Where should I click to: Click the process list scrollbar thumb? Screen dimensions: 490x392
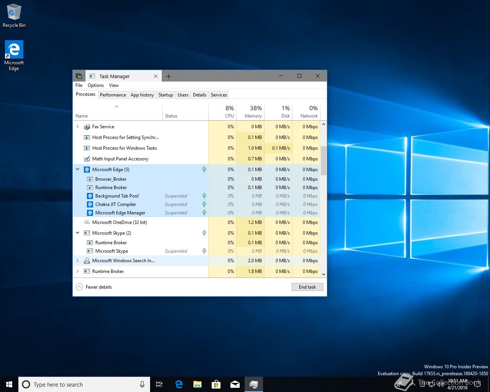pos(323,160)
